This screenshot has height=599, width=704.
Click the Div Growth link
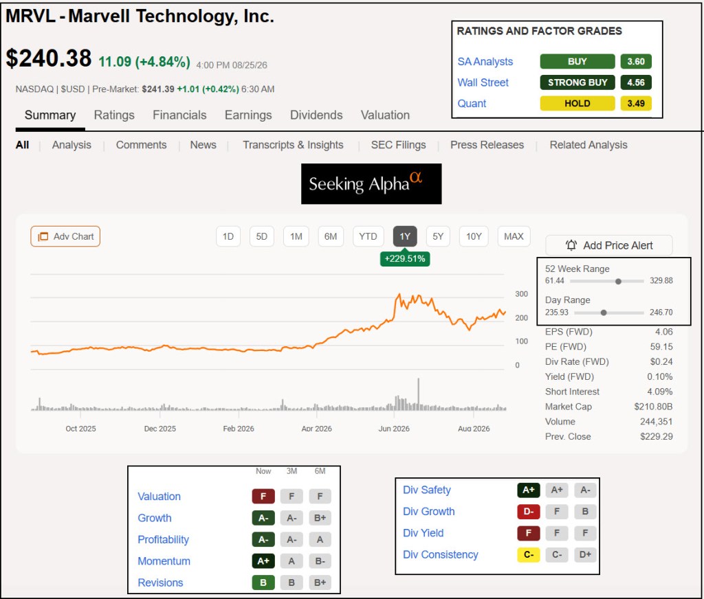coord(428,512)
